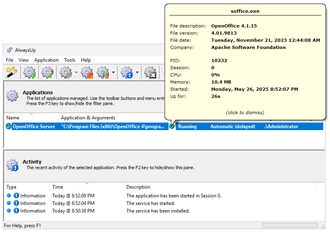Expand the dropdown arrow beside the info-gear icon
This screenshot has width=330, height=232.
[x=137, y=72]
